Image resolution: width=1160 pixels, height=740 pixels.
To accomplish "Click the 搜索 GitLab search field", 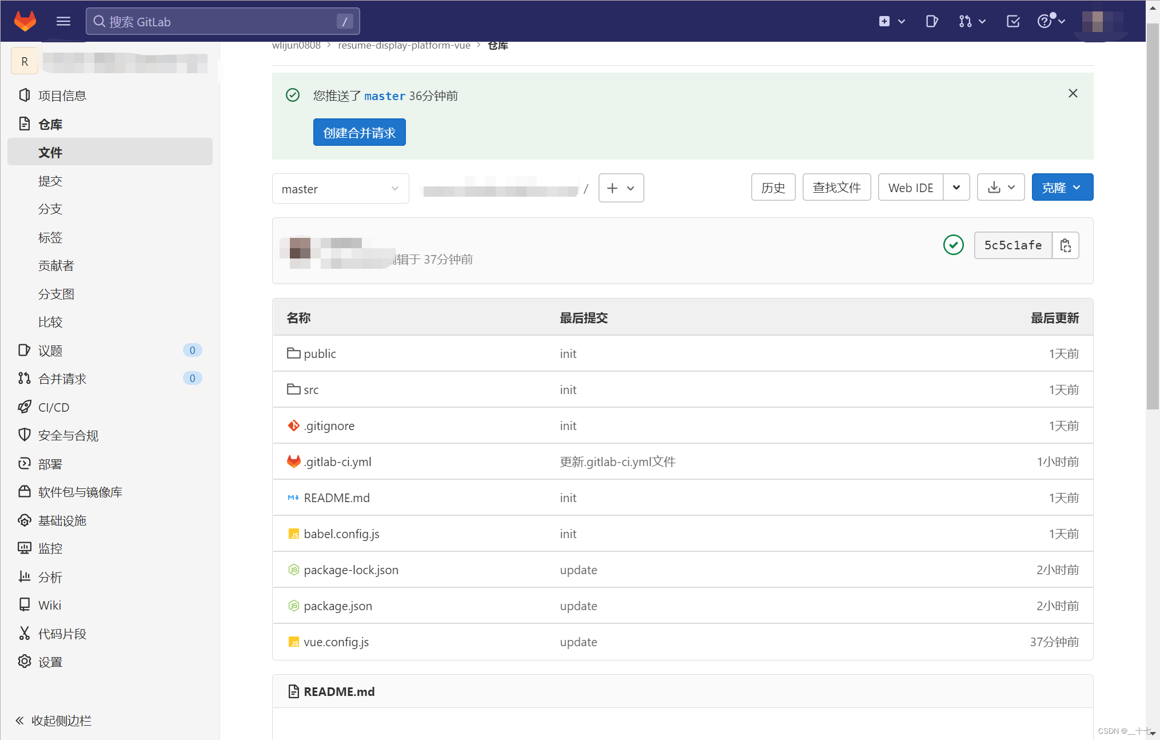I will pos(222,21).
